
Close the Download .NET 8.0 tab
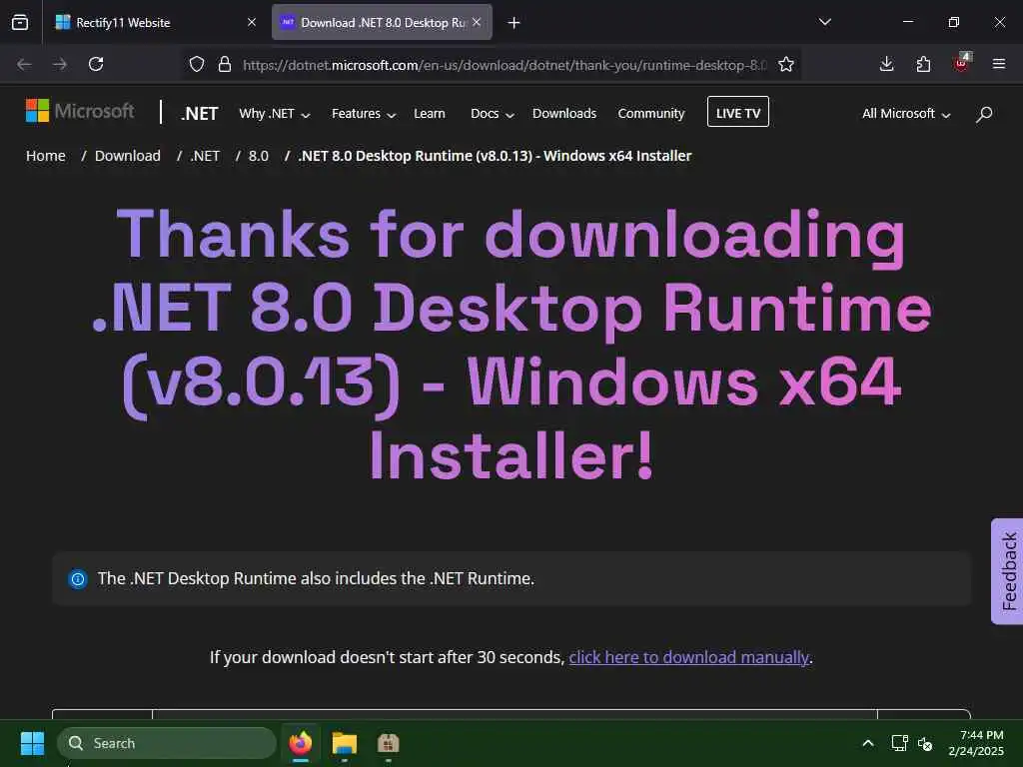(x=477, y=22)
